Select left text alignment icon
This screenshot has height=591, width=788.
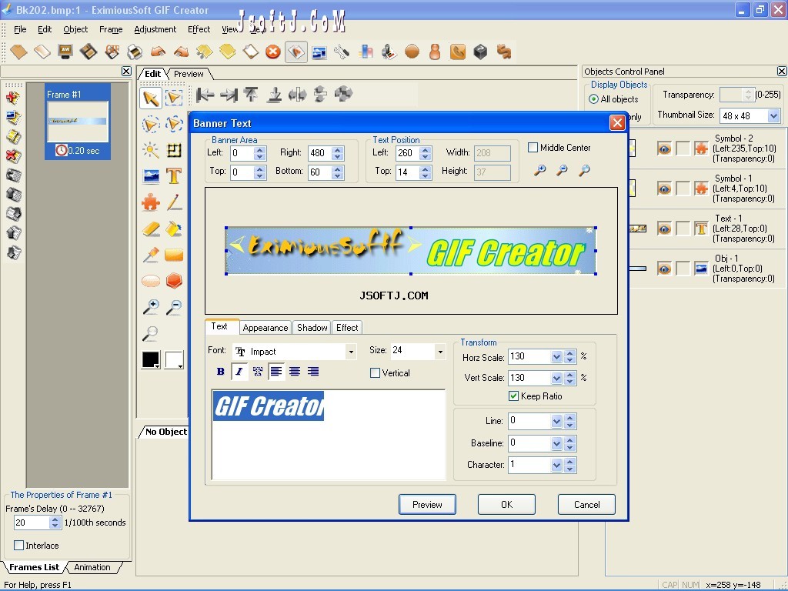[x=276, y=372]
